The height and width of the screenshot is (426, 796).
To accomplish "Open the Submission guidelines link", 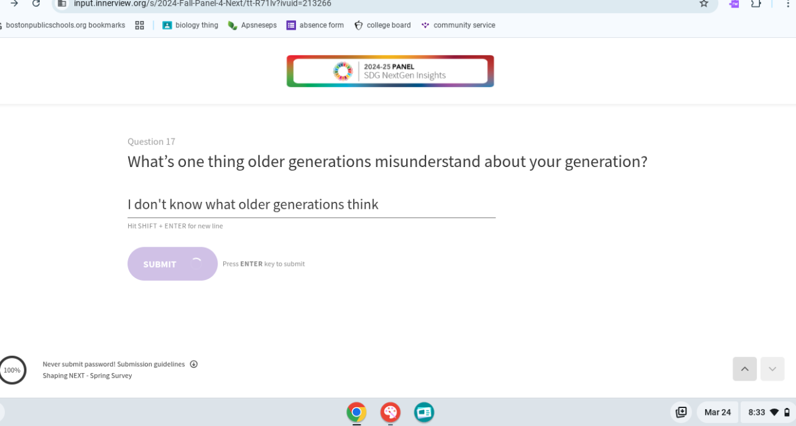I will pos(151,364).
